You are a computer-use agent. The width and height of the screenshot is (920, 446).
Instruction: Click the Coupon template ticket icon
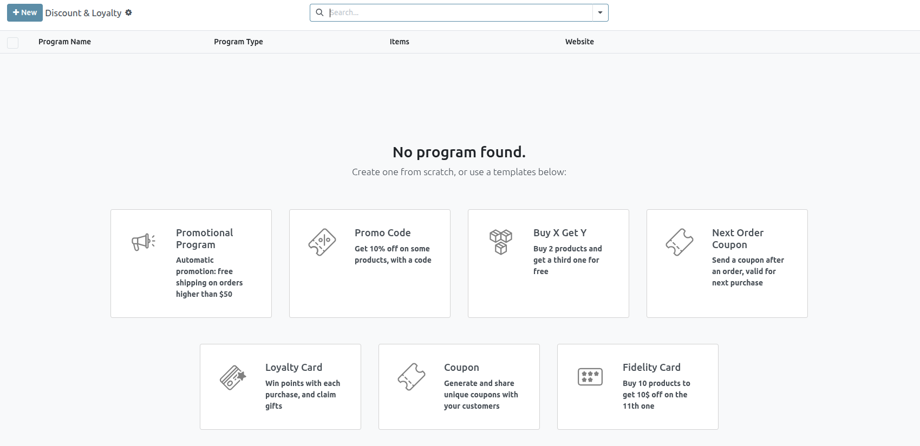tap(411, 377)
